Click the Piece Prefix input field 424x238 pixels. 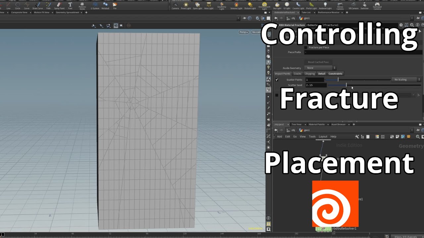pyautogui.click(x=363, y=52)
